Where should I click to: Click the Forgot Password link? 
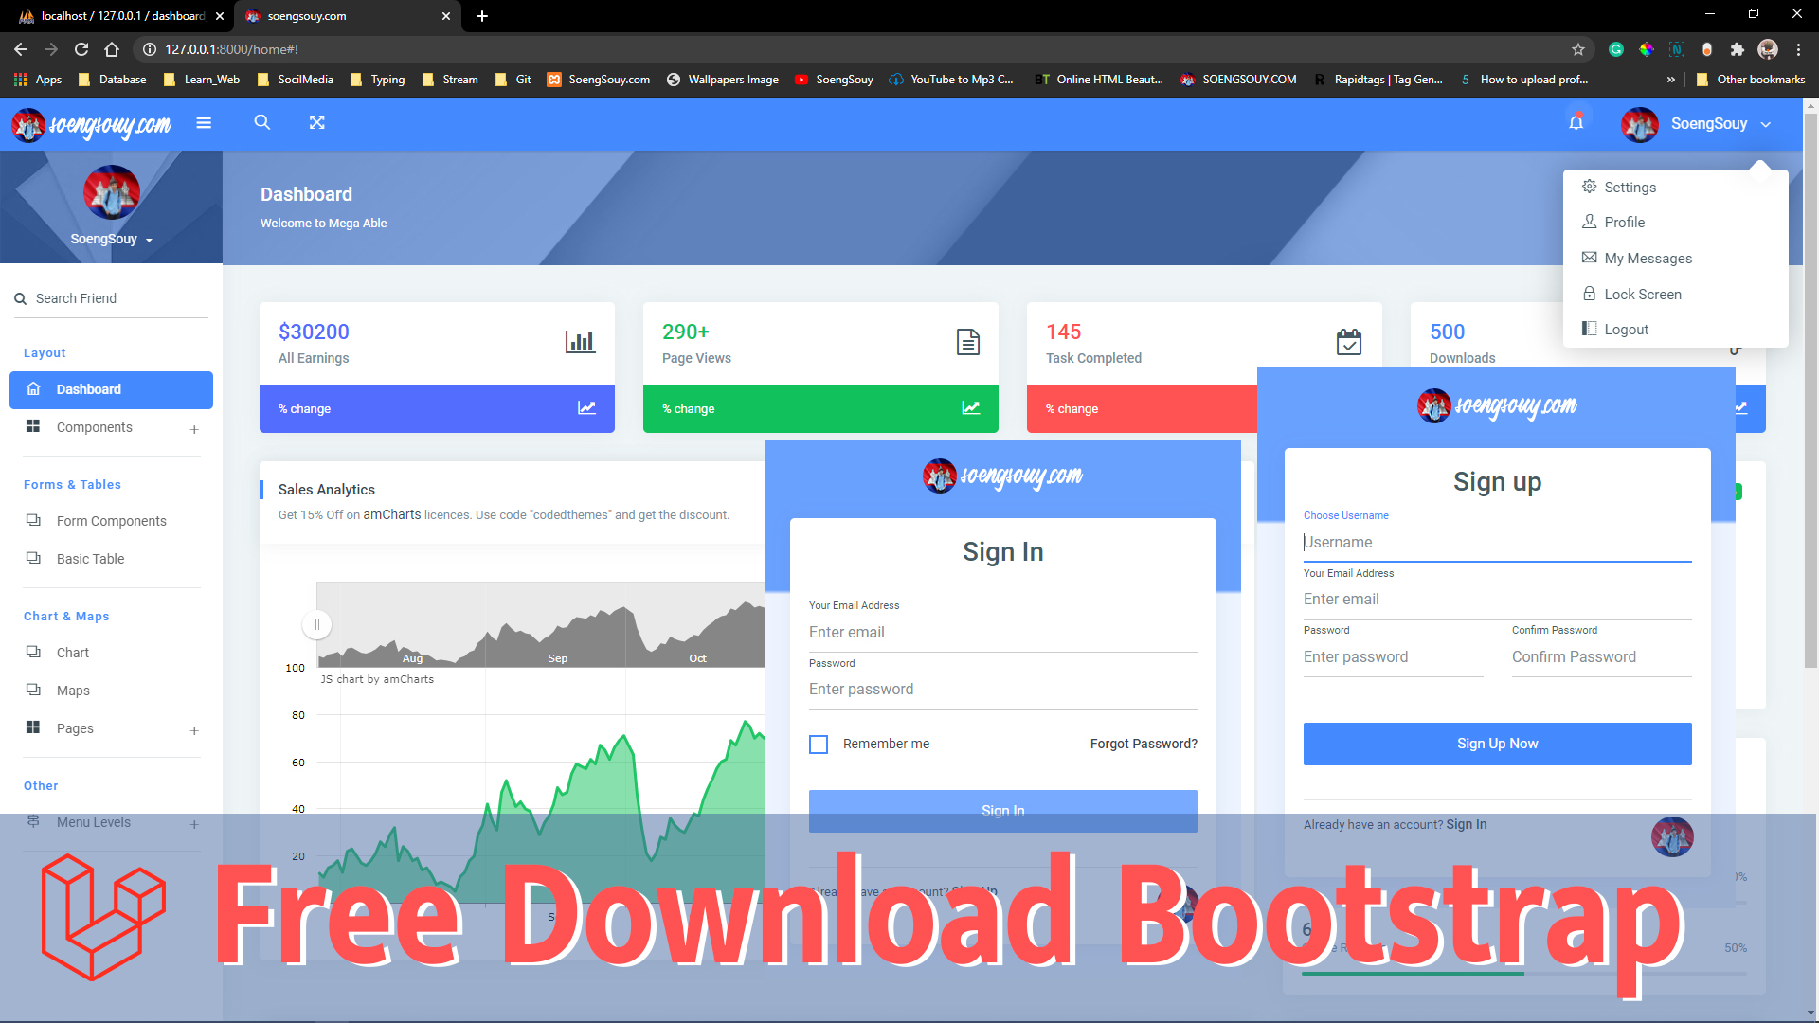[x=1143, y=744]
